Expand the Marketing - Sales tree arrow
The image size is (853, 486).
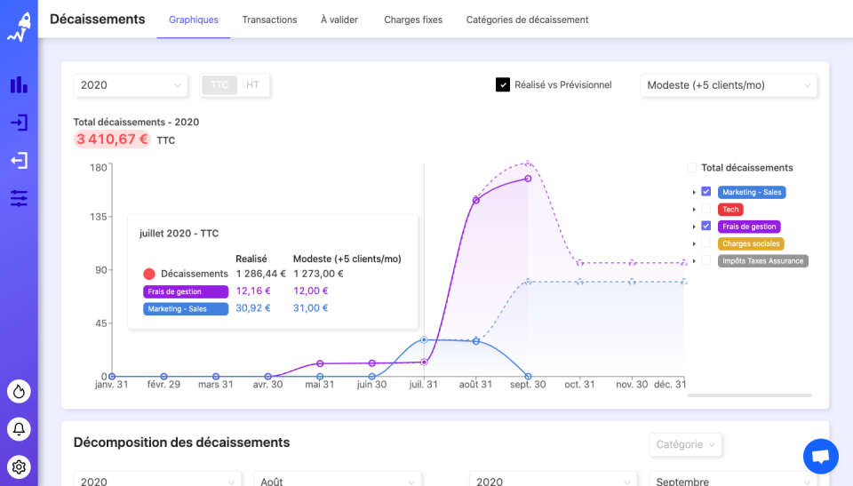tap(694, 193)
